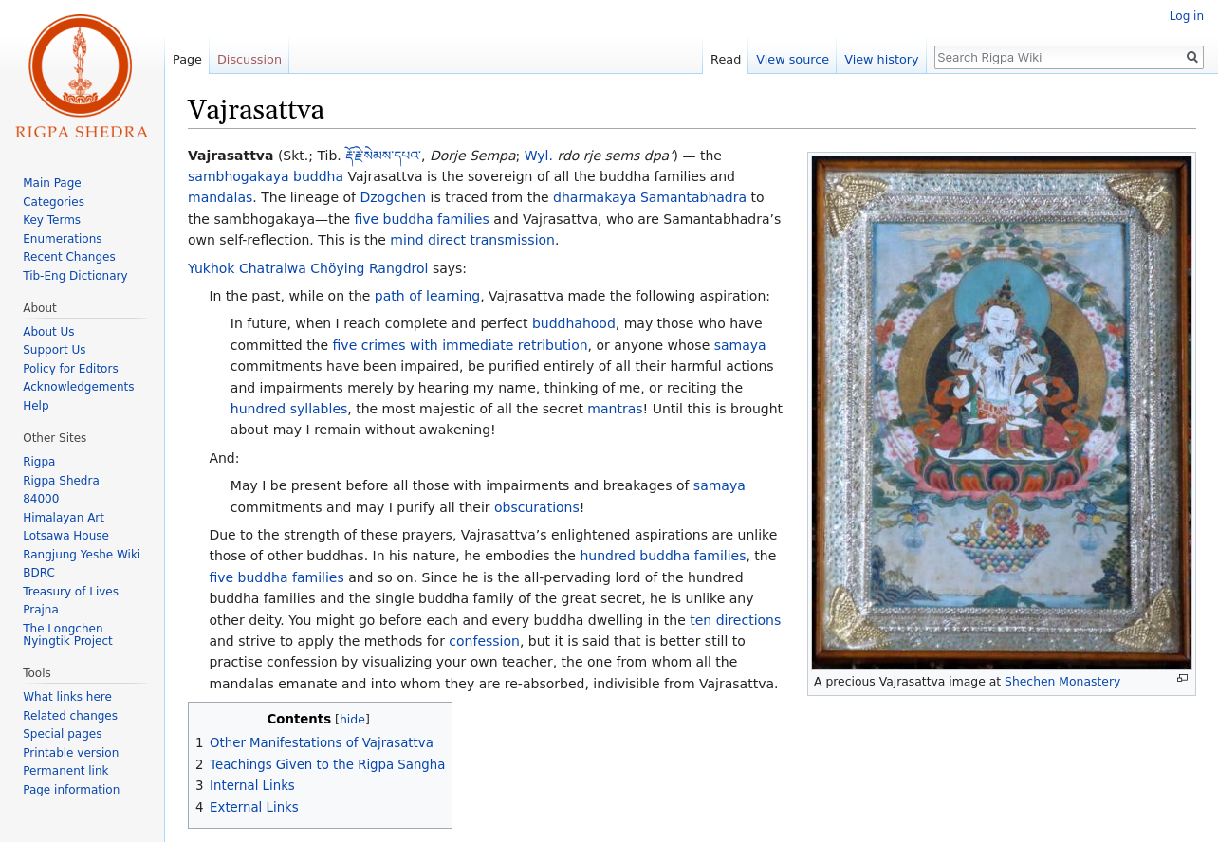
Task: Open five crimes with immediate retribution link
Action: click(x=460, y=345)
